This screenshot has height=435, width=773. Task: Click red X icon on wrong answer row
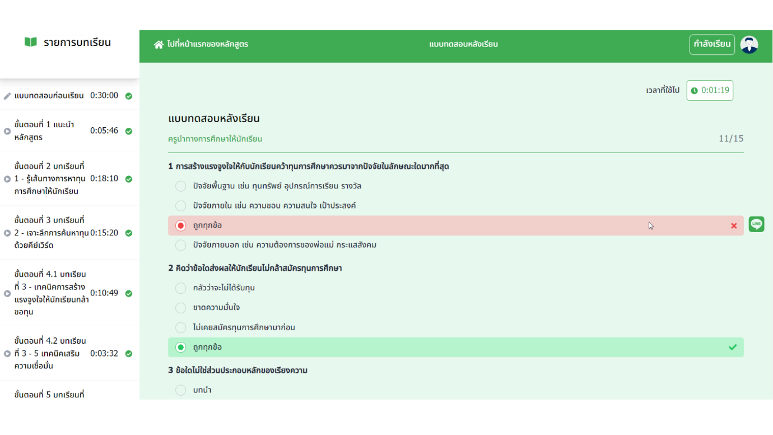point(734,226)
